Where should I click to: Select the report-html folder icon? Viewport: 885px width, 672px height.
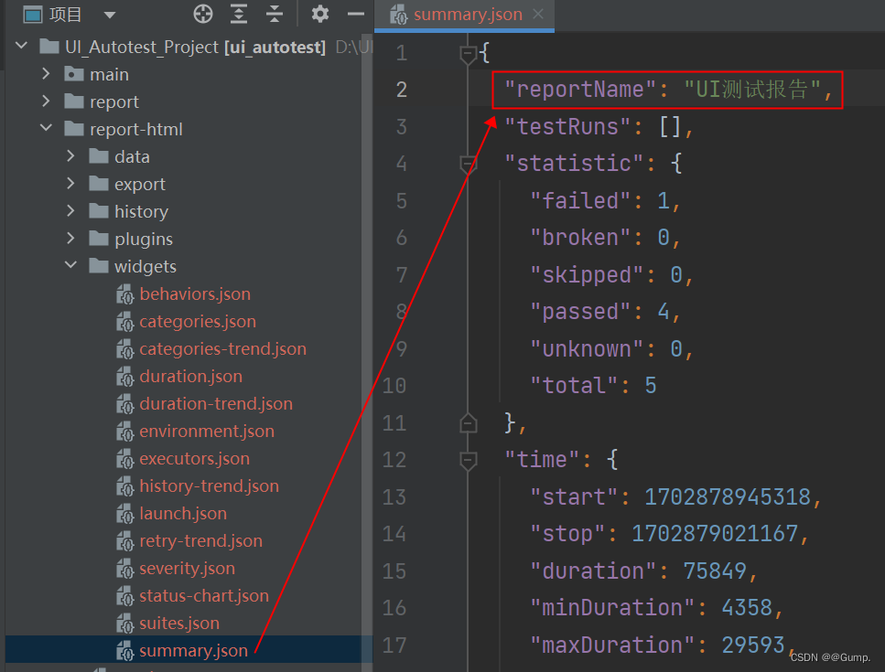(x=74, y=129)
